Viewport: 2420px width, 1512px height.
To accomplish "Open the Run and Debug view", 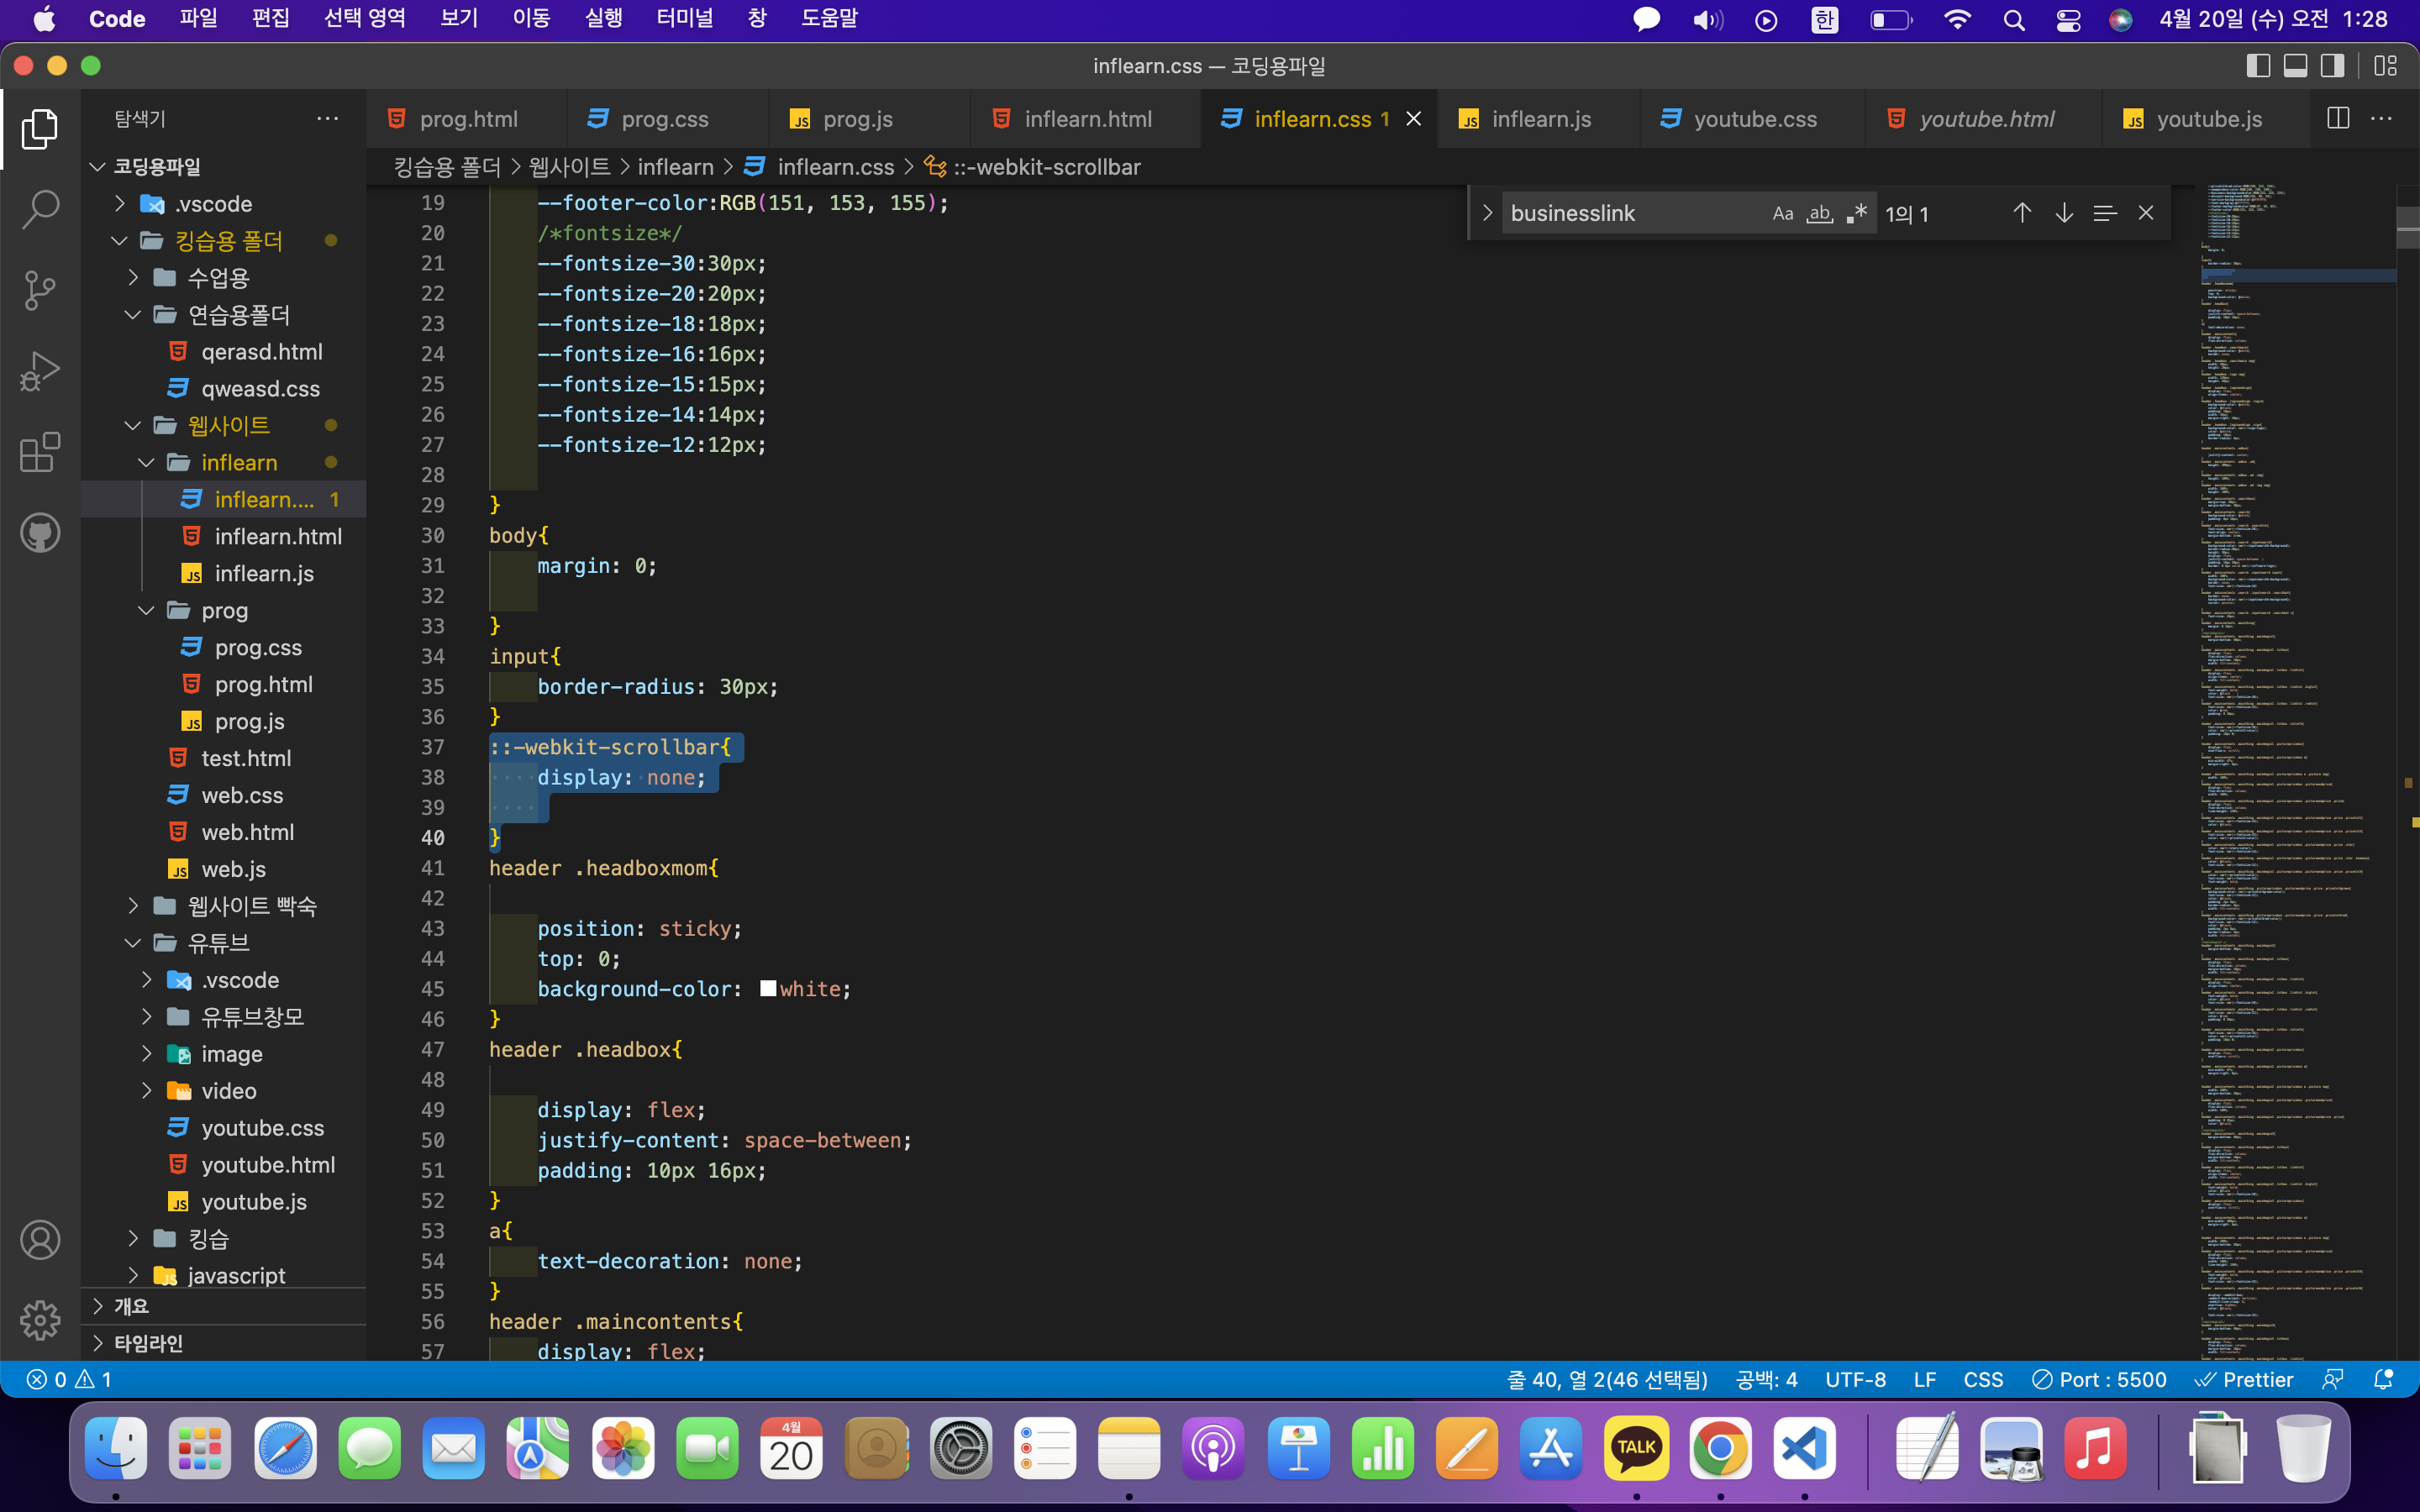I will pos(40,371).
